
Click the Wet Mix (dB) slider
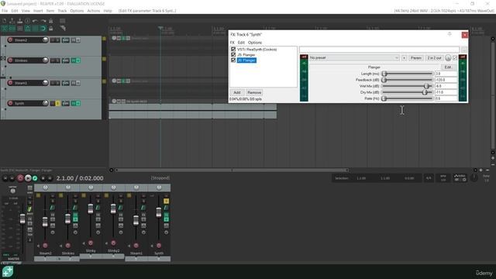[x=407, y=86]
